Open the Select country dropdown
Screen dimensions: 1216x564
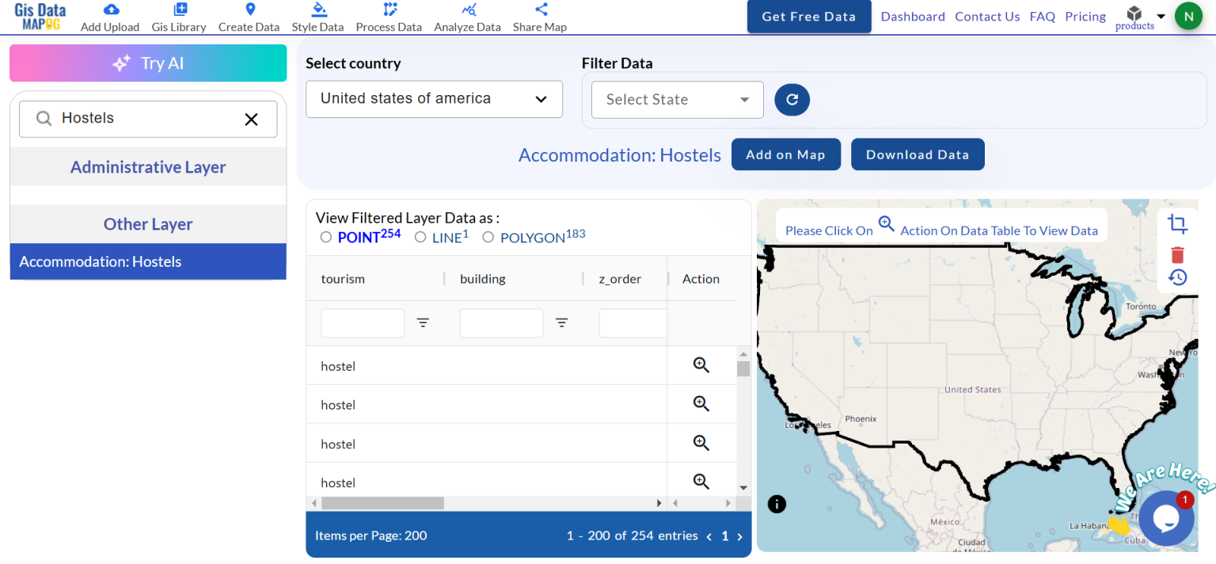tap(434, 99)
